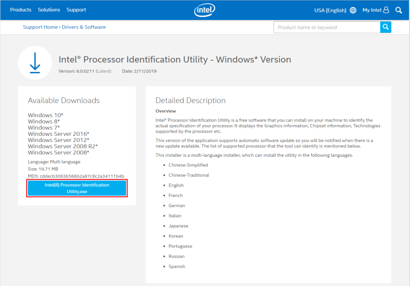Click the globe language icon
Image resolution: width=410 pixels, height=286 pixels.
(353, 10)
